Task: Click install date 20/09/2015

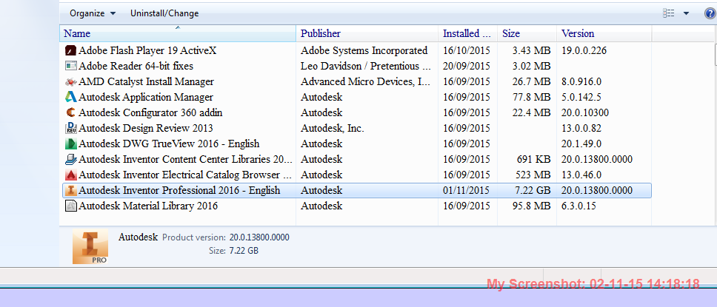Action: point(466,67)
